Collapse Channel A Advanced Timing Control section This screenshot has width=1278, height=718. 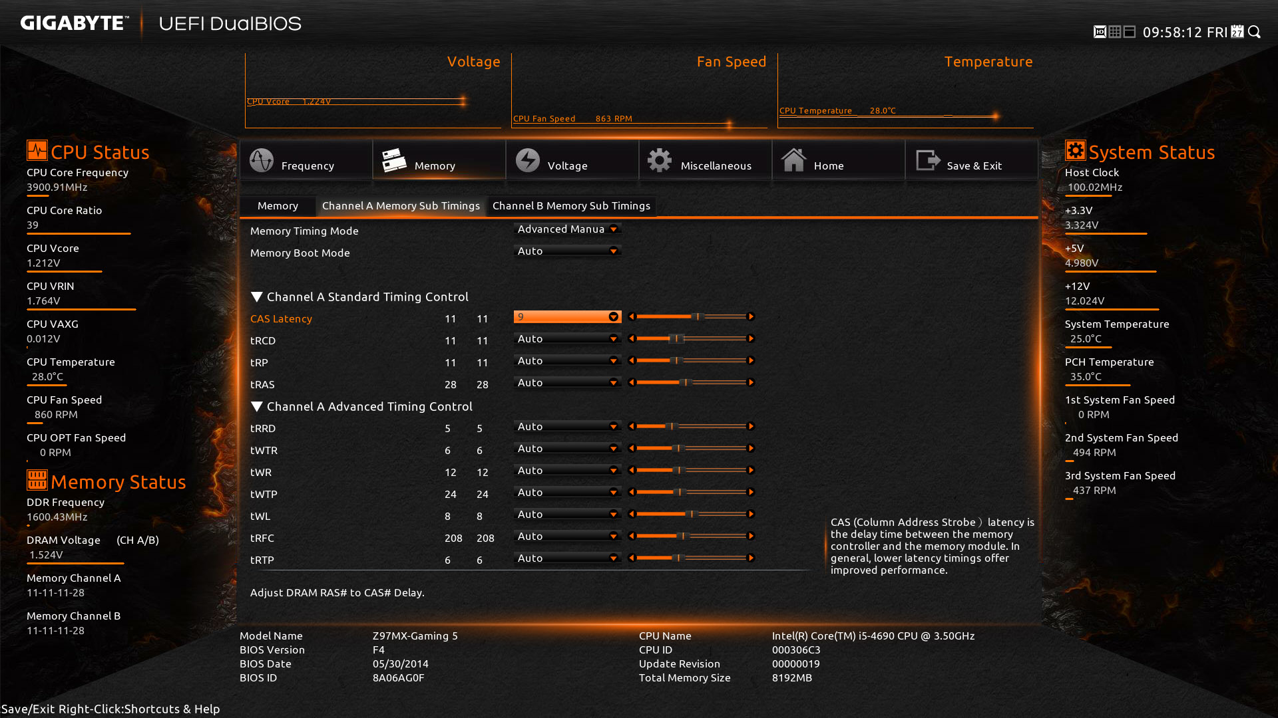256,407
